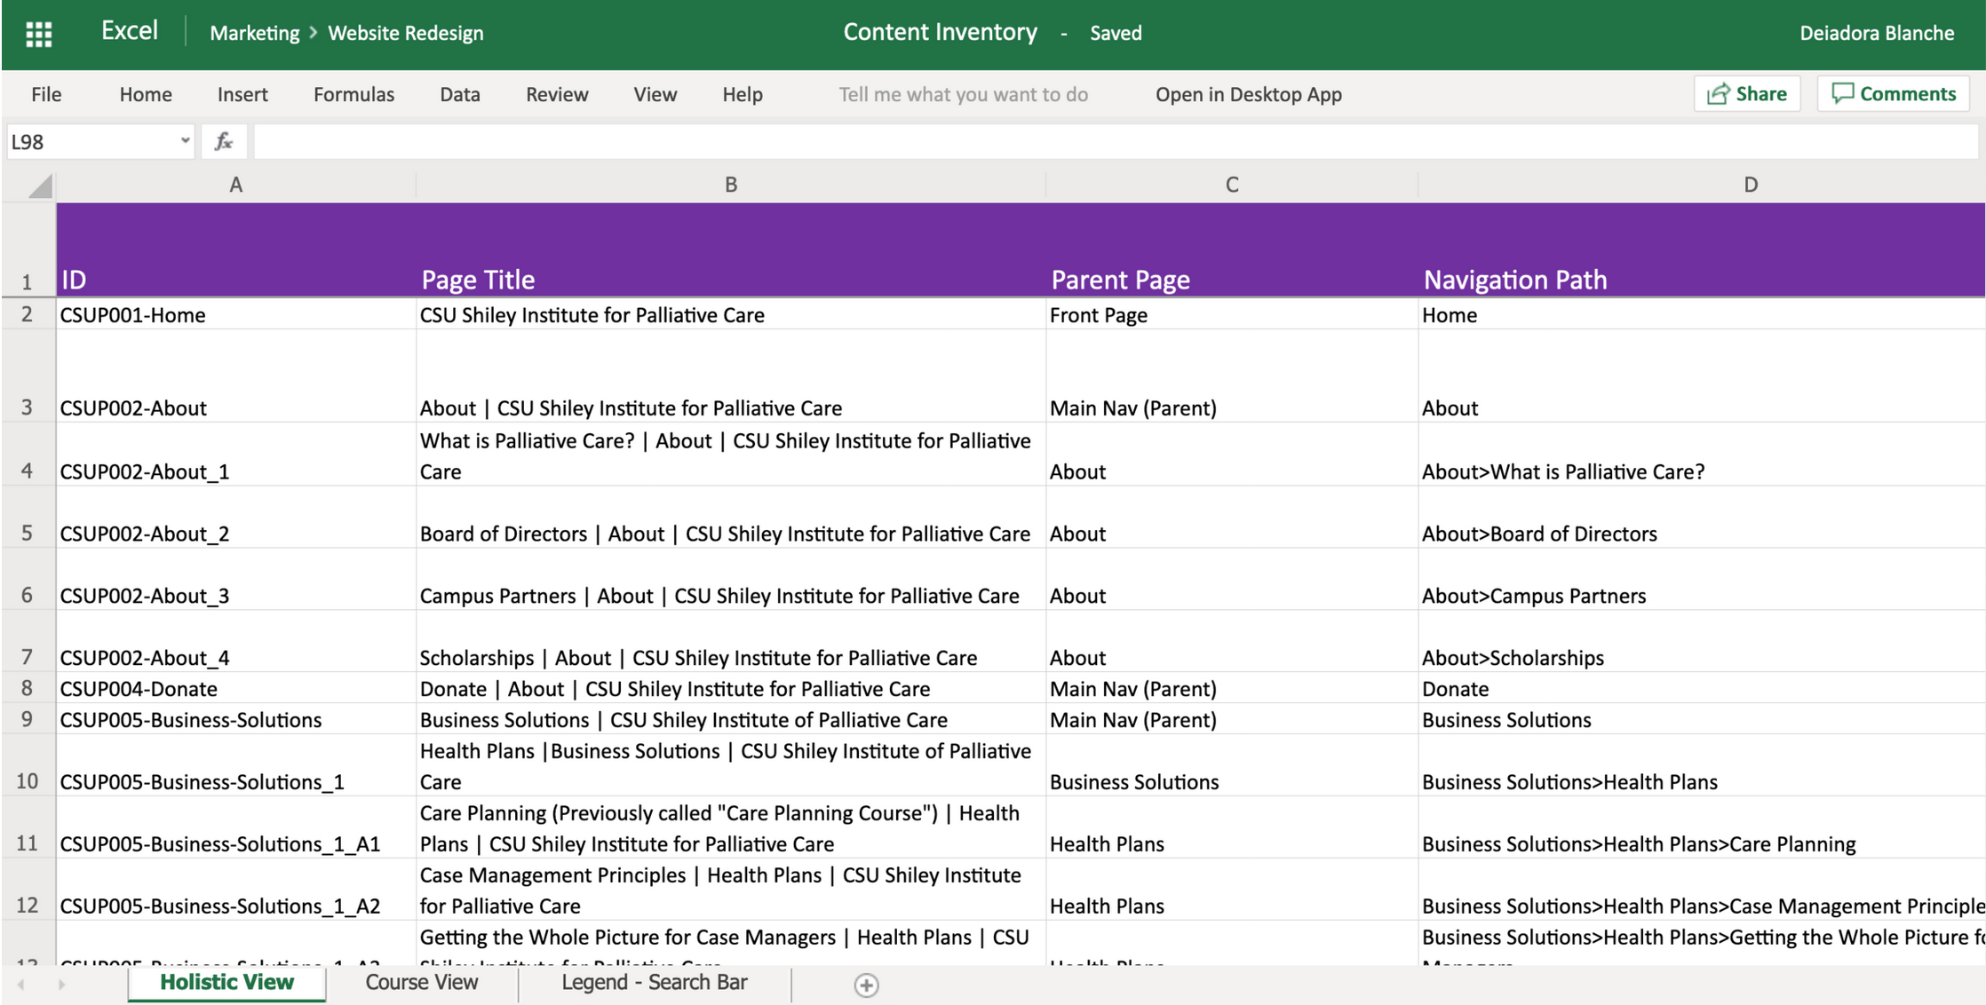This screenshot has width=1986, height=1005.
Task: Select the Front Page cell
Action: (1231, 314)
